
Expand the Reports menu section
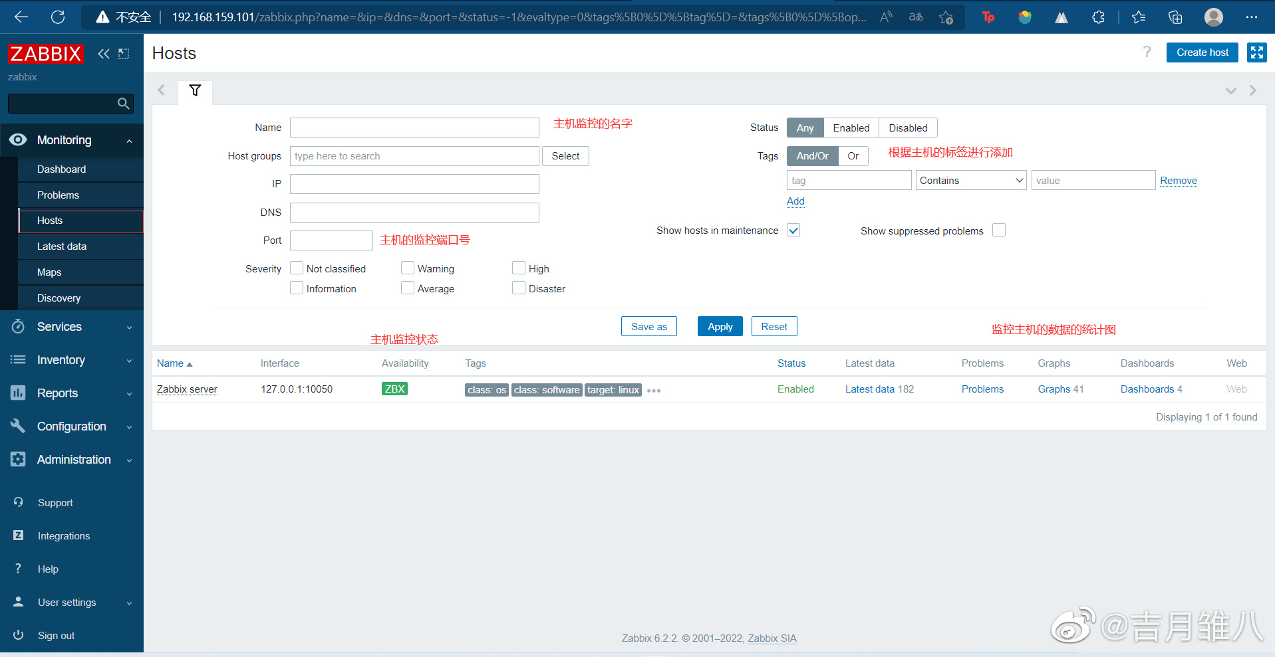click(x=72, y=393)
